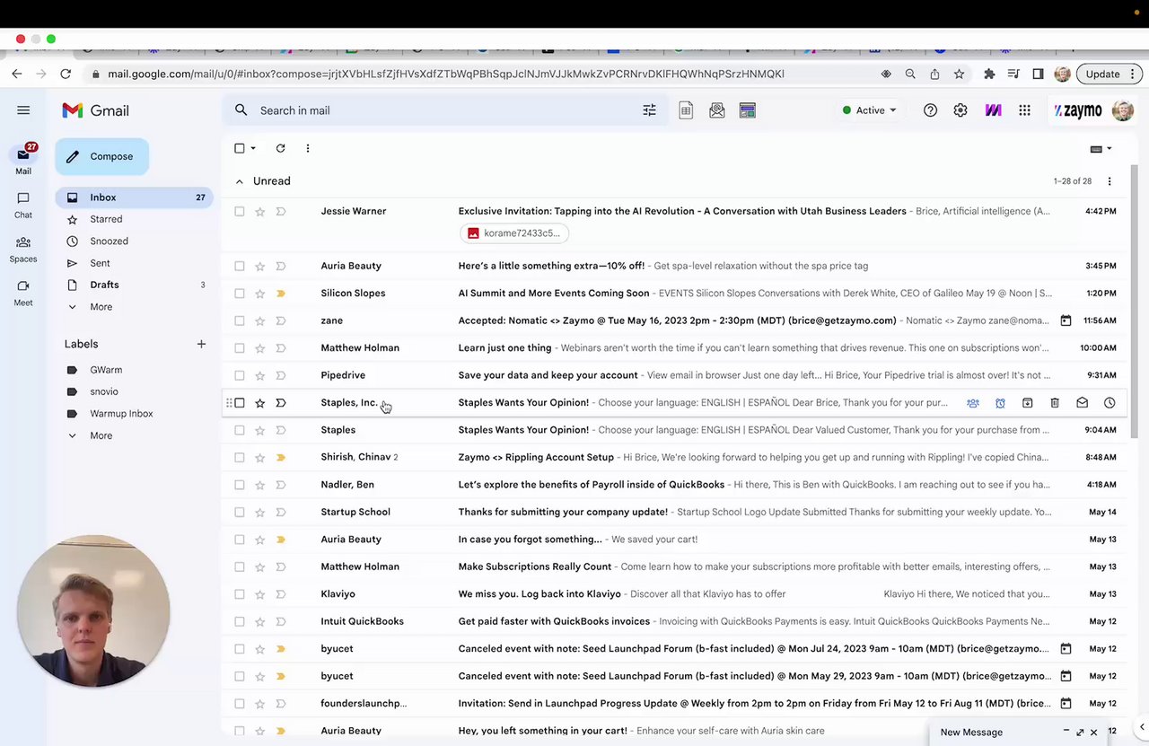The image size is (1149, 746).
Task: Tick the checkbox for Pipedrive email
Action: 239,375
